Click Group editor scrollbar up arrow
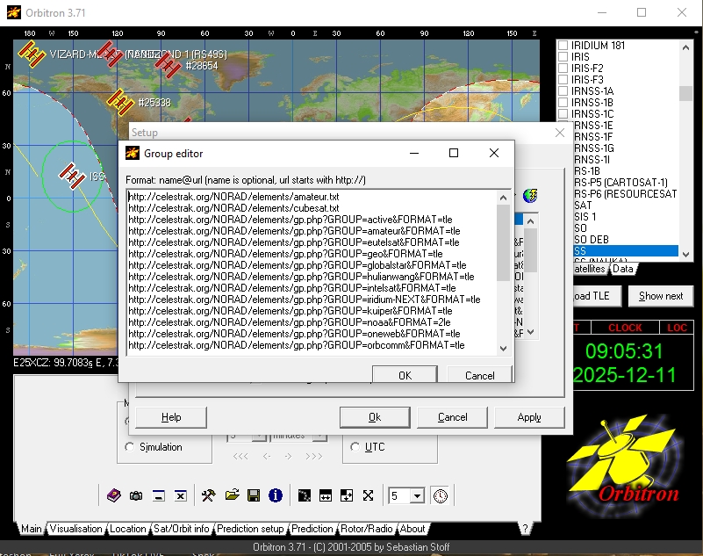The image size is (703, 556). coord(503,198)
